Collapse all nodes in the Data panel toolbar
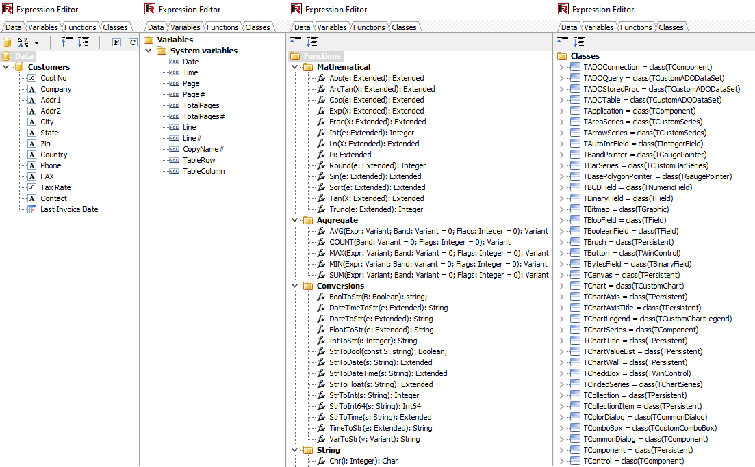This screenshot has height=467, width=755. pos(66,42)
